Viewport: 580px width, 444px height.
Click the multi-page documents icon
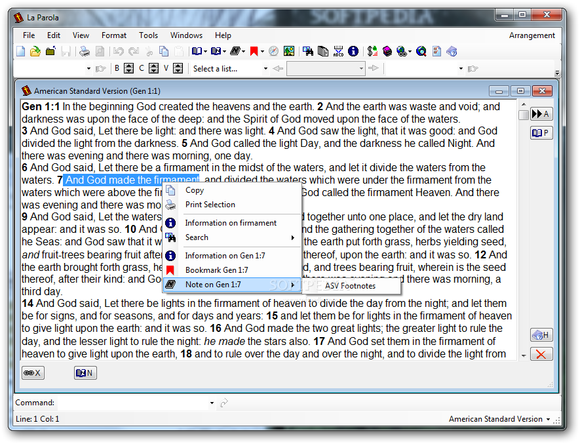(323, 51)
